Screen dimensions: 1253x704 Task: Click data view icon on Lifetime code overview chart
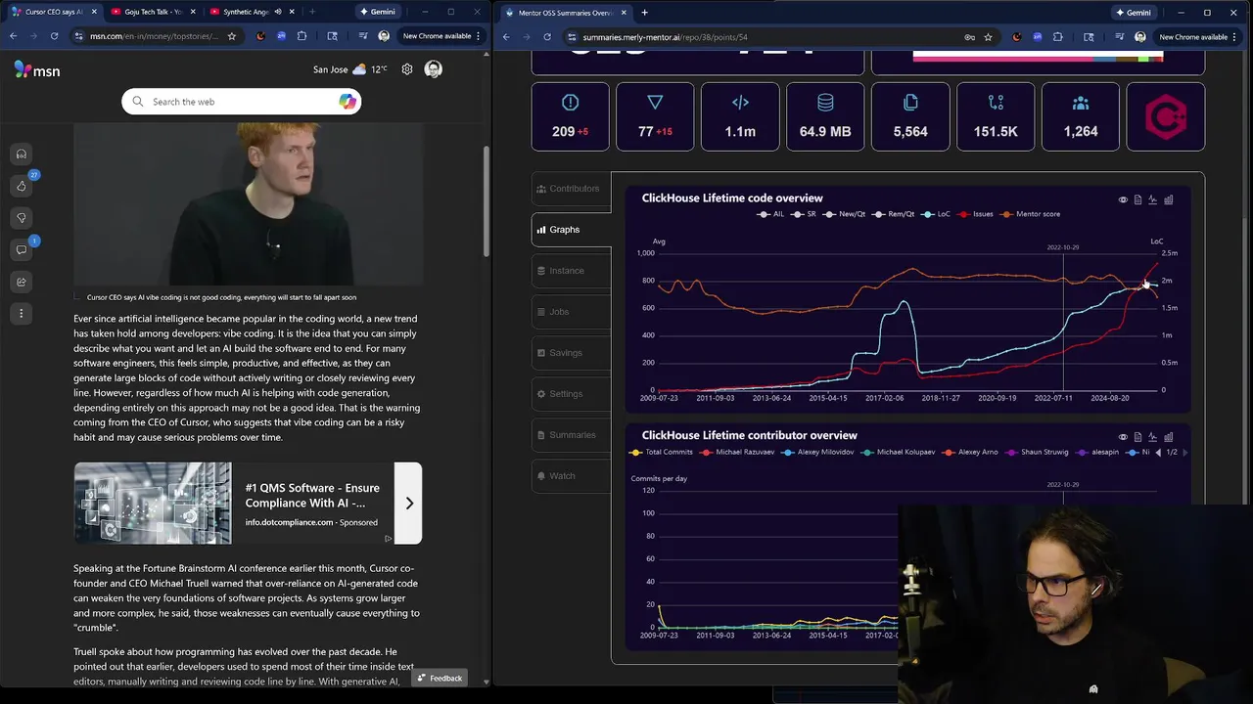pyautogui.click(x=1137, y=199)
